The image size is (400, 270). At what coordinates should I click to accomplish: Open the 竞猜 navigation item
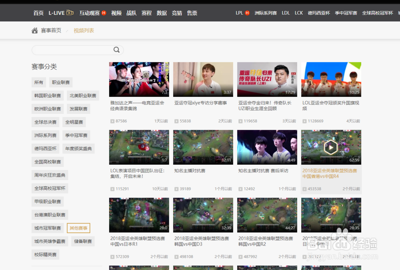point(177,13)
